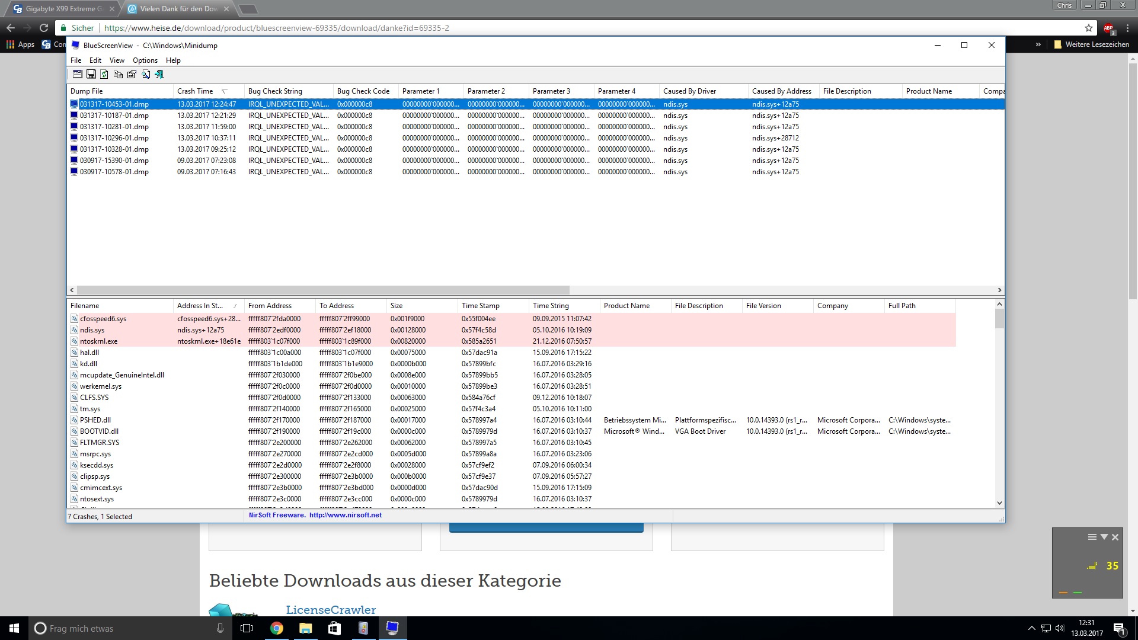Click the Copy selected items icon
Image resolution: width=1138 pixels, height=640 pixels.
pos(118,74)
